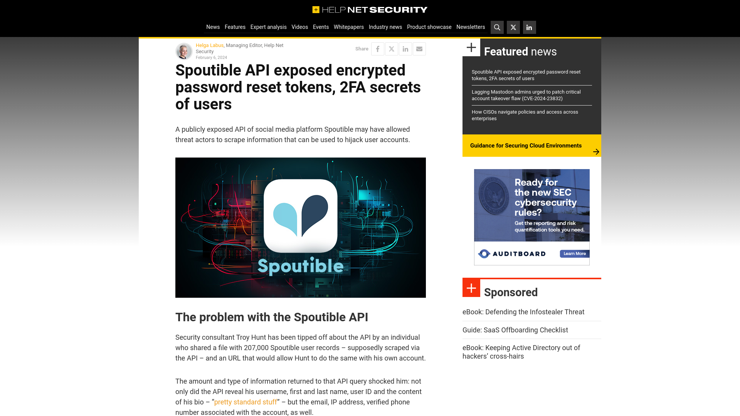Click the Industry news tab
This screenshot has width=740, height=416.
tap(385, 27)
